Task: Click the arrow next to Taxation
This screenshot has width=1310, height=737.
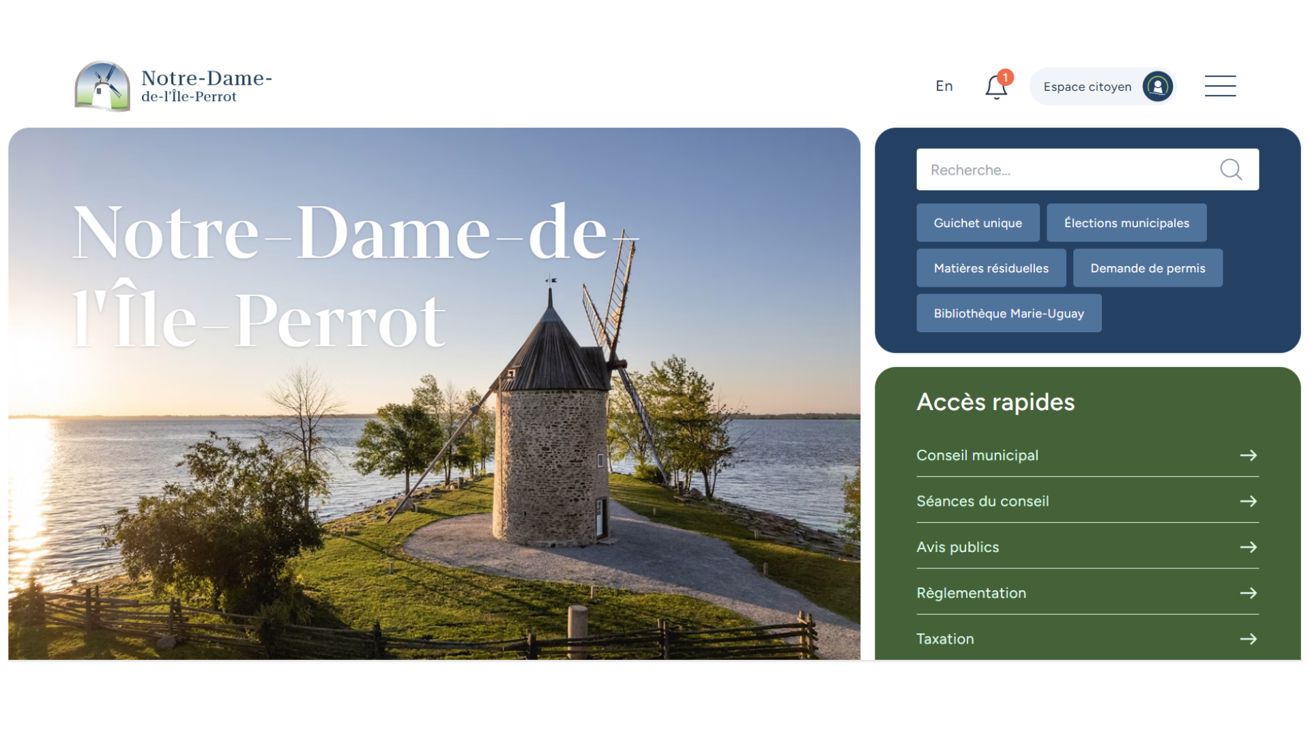Action: (1248, 639)
